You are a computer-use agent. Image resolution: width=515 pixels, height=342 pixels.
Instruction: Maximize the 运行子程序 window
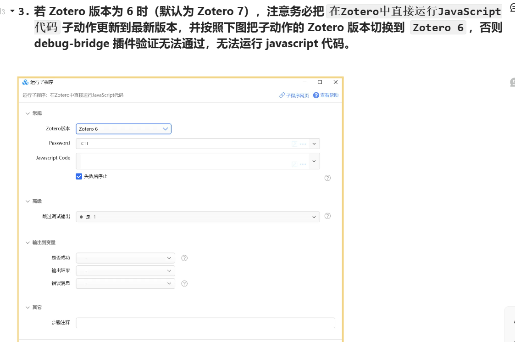point(320,82)
